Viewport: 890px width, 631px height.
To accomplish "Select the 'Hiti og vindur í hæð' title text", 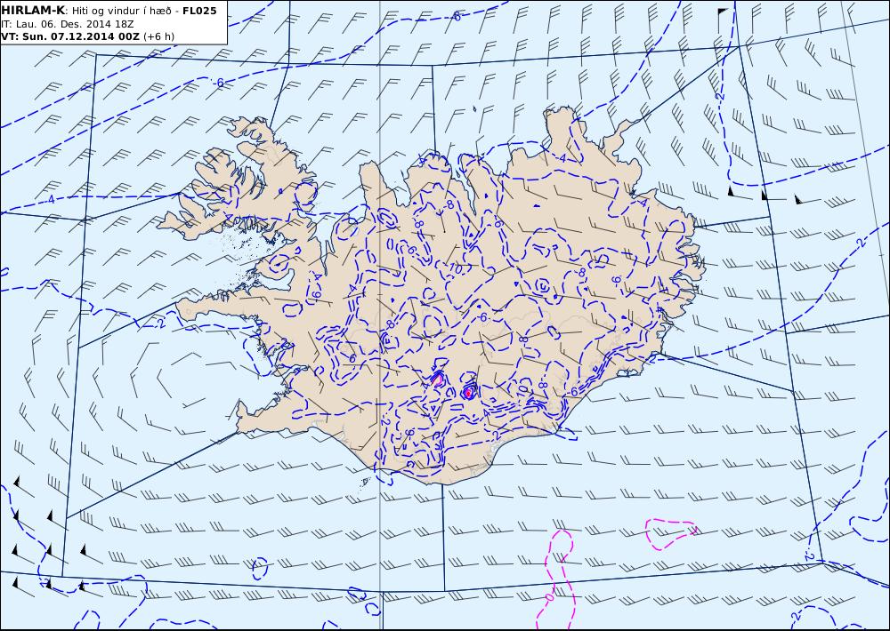I will tap(122, 12).
